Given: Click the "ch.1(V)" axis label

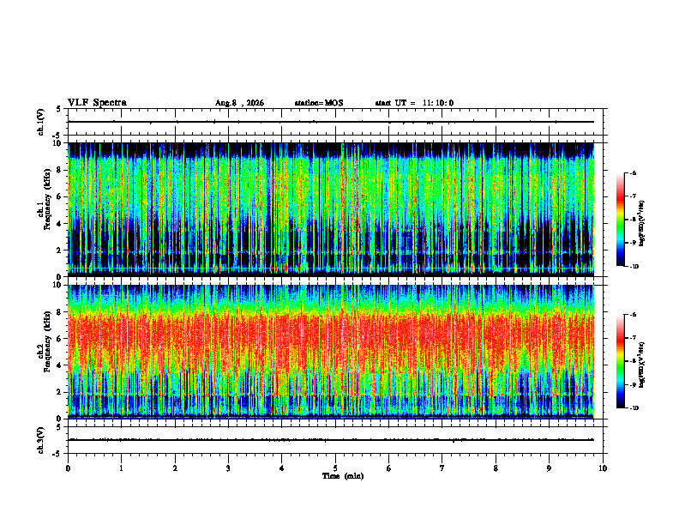Looking at the screenshot, I should pyautogui.click(x=40, y=122).
